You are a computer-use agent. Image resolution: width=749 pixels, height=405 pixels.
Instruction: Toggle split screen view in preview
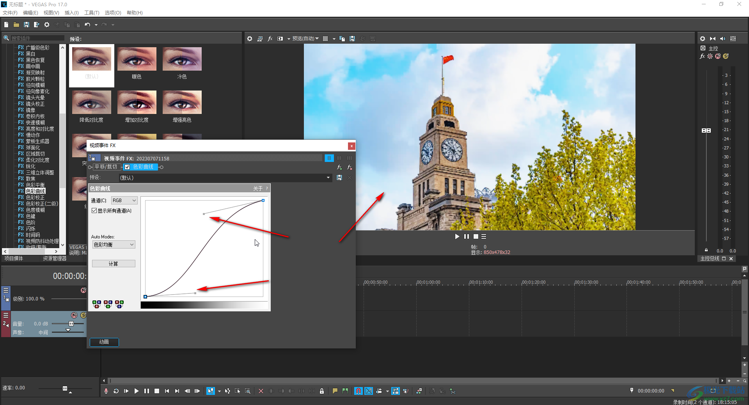tap(280, 39)
